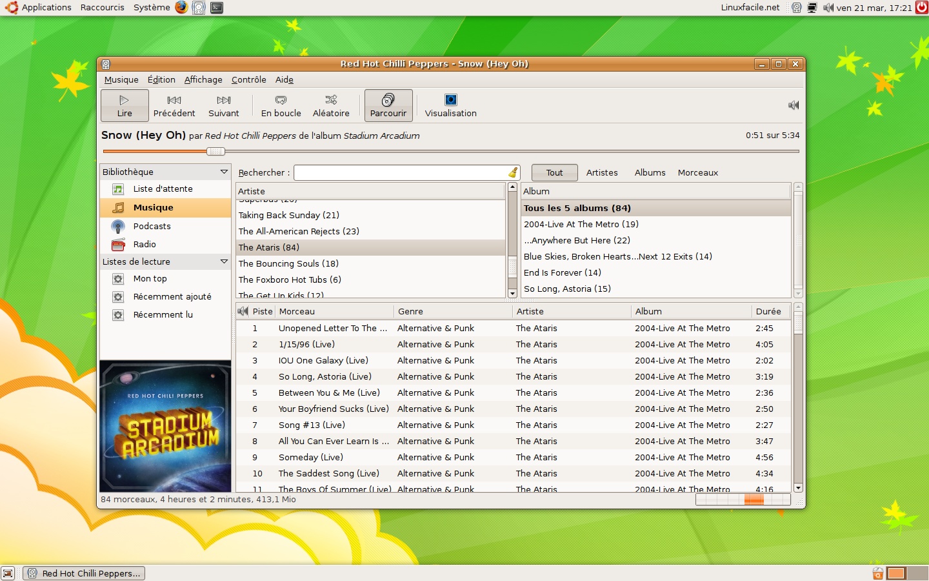The height and width of the screenshot is (581, 929).
Task: Open the Récemment ajouté playlist
Action: click(x=165, y=297)
